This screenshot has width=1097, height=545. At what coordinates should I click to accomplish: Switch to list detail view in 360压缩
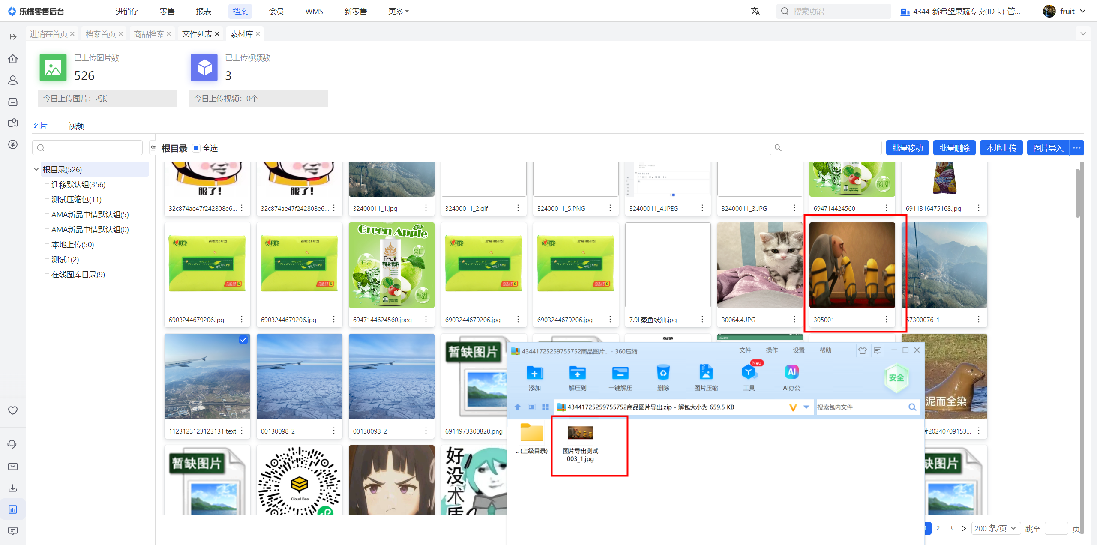(531, 407)
